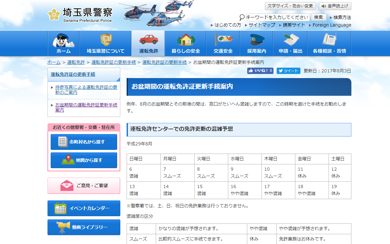The width and height of the screenshot is (390, 244).
Task: Open 市町村名から探す search panel
Action: click(x=84, y=142)
